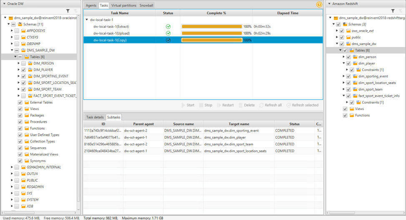Open the Virtual partitions tab
The width and height of the screenshot is (406, 220).
(x=124, y=5)
